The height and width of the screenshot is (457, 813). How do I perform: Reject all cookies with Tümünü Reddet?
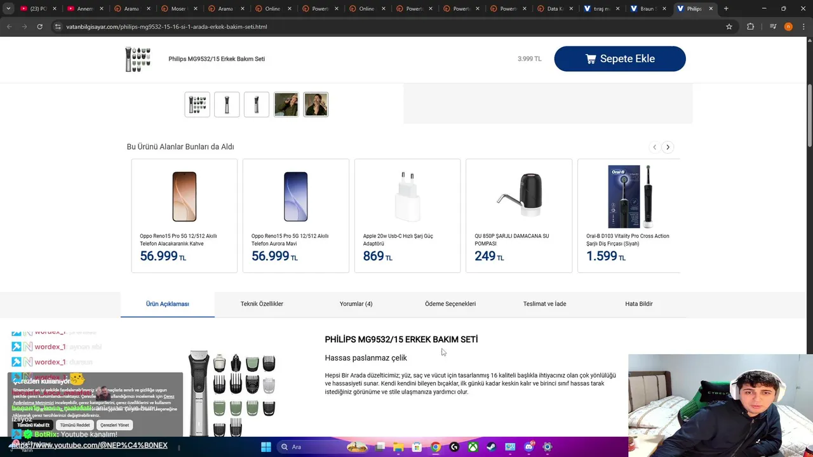click(x=75, y=425)
